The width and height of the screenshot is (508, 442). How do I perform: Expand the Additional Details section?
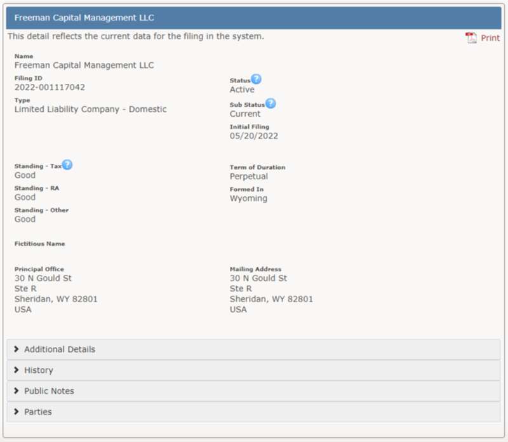[x=253, y=349]
